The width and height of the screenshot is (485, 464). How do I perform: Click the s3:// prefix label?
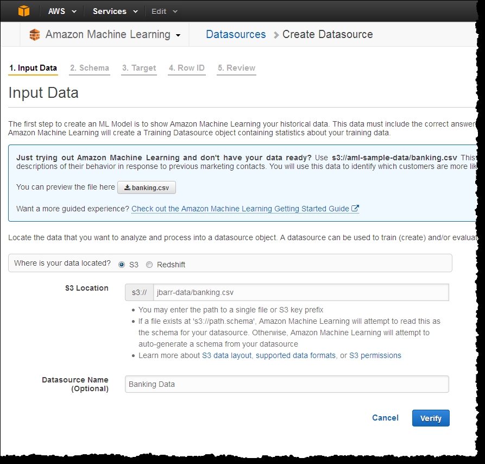pos(139,292)
